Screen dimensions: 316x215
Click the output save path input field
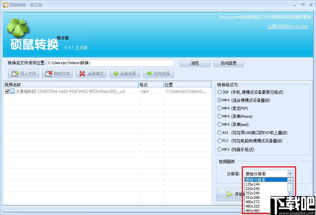pos(111,63)
